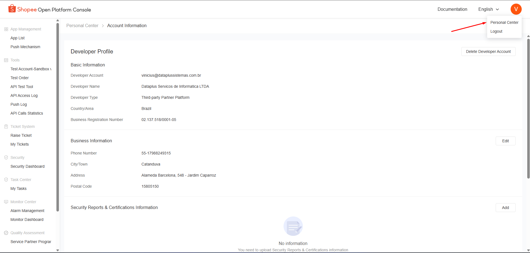Screen dimensions: 530x253
Task: Click the empty-state No information document icon
Action: [293, 226]
